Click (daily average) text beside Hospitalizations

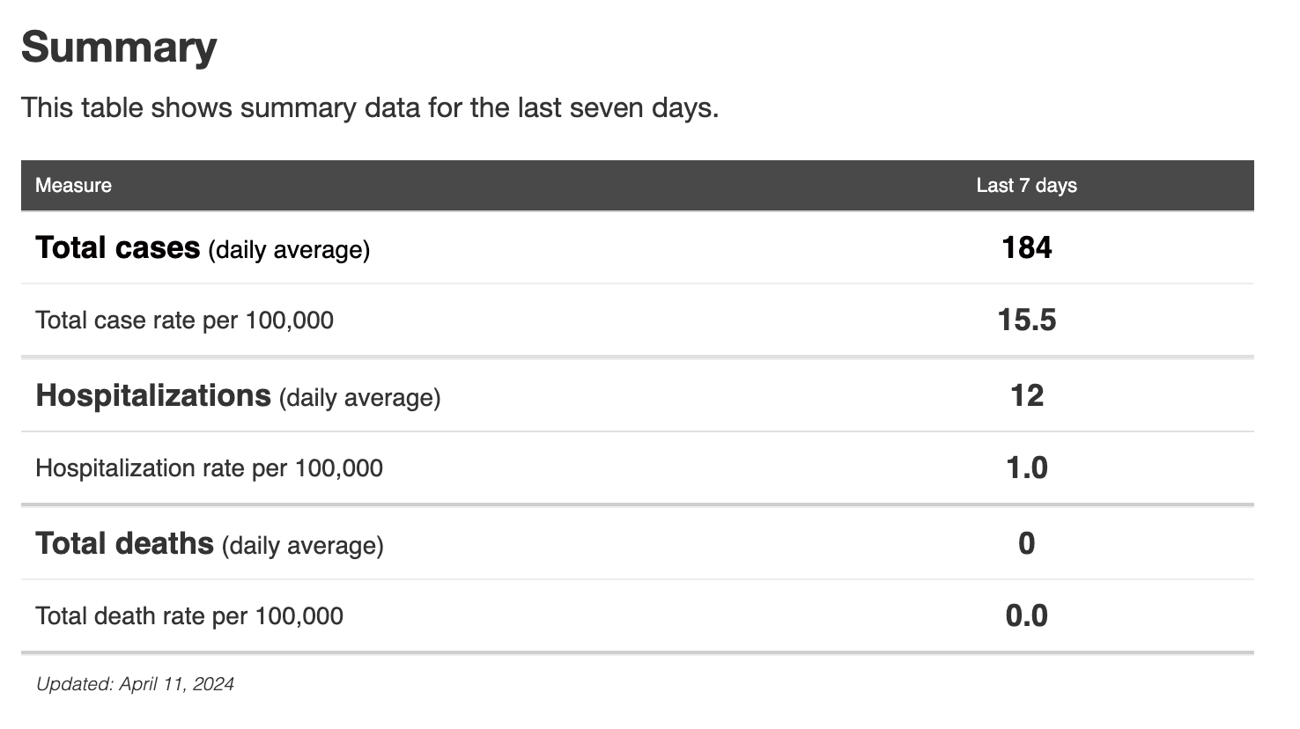pyautogui.click(x=359, y=398)
